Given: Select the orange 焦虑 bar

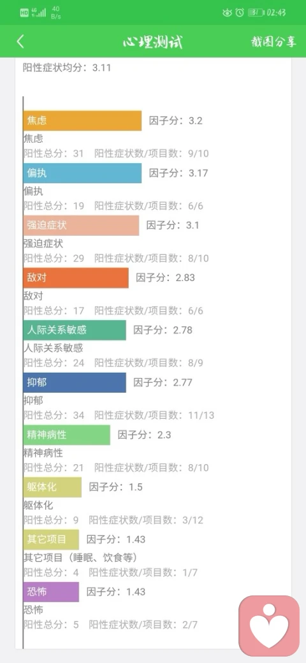Looking at the screenshot, I should tap(82, 120).
